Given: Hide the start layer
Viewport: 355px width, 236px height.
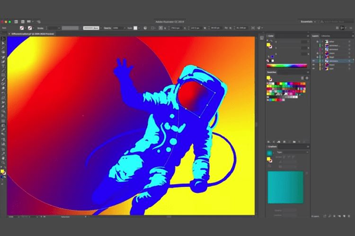Looking at the screenshot, I should (x=313, y=68).
